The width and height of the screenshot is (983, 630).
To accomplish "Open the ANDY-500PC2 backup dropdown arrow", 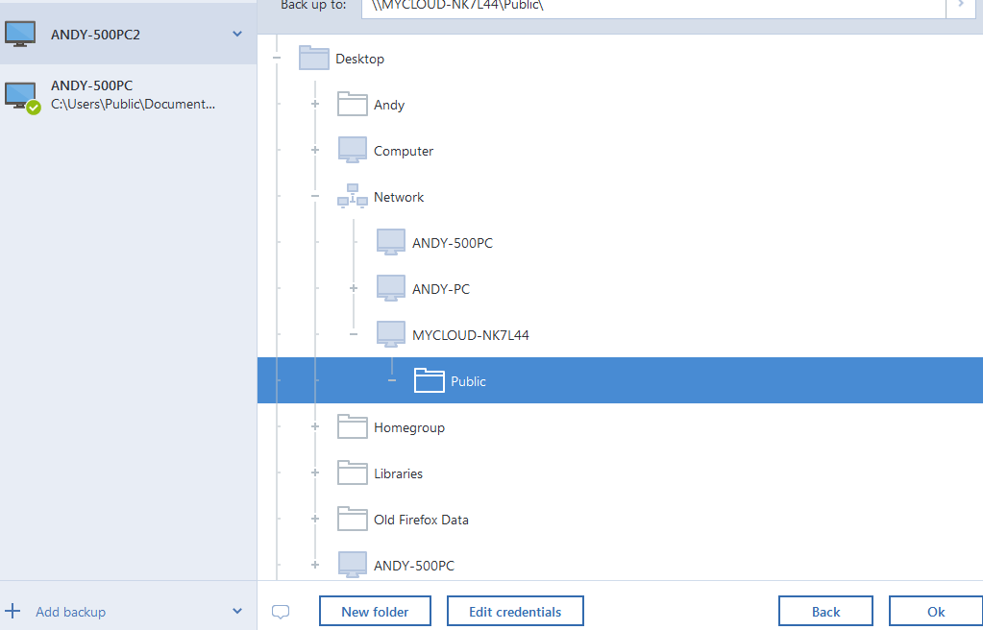I will click(x=237, y=35).
